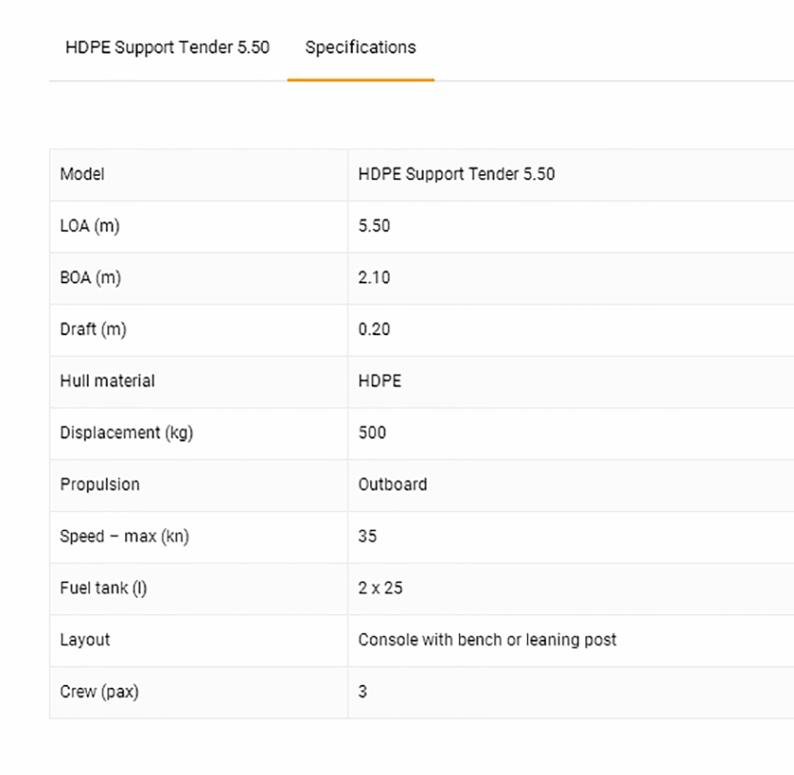Screen dimensions: 794x775
Task: Select the BOA (m) row label
Action: click(x=91, y=277)
